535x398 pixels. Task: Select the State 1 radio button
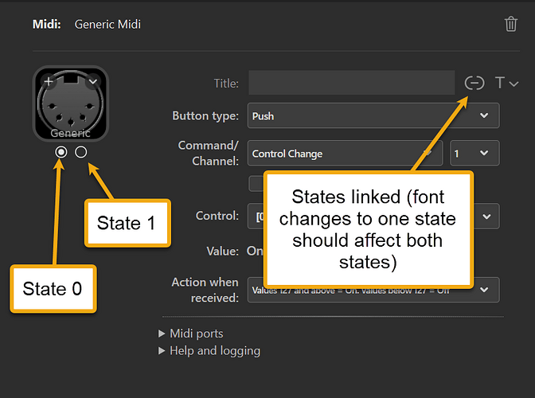pyautogui.click(x=81, y=152)
